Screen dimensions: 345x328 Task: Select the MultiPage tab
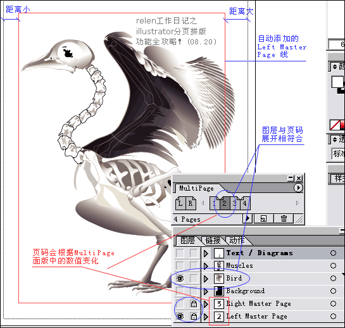click(x=196, y=188)
